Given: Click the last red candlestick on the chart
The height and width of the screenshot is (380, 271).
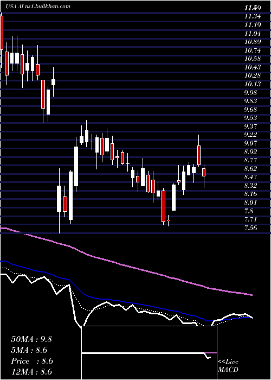Looking at the screenshot, I should click(204, 172).
